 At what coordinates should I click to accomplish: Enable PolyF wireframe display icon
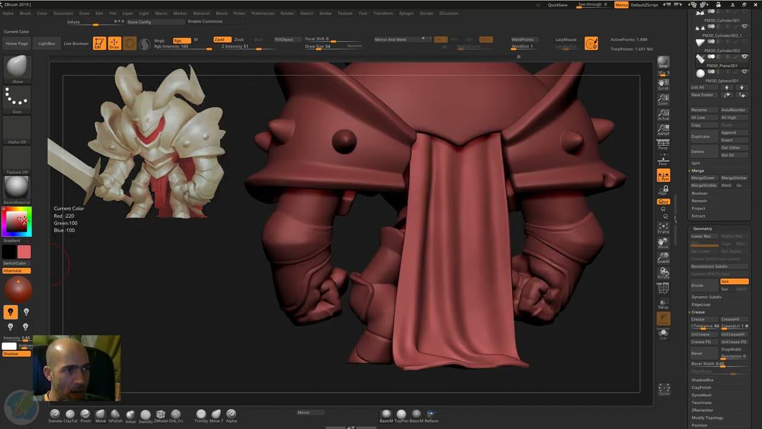[x=663, y=288]
